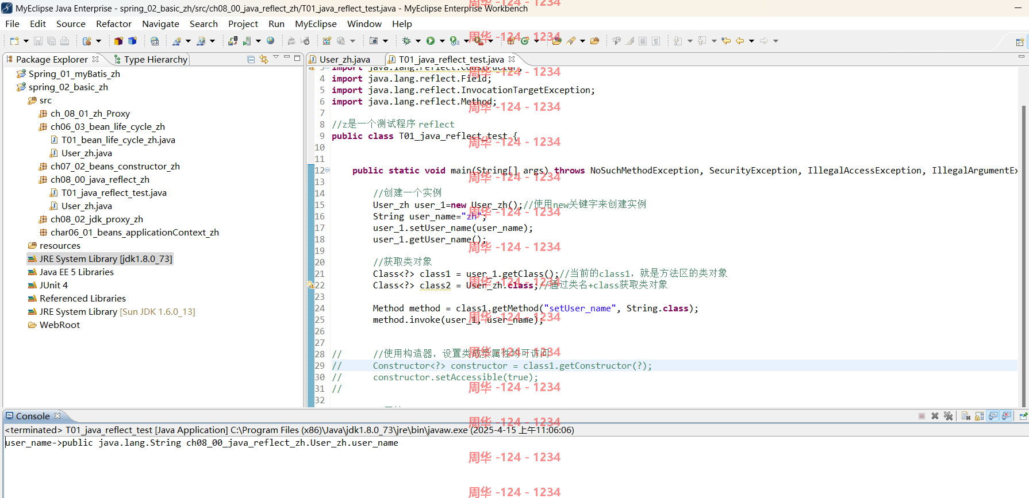Click Clear Console icon
Screen dimensions: 1029x498
966,416
